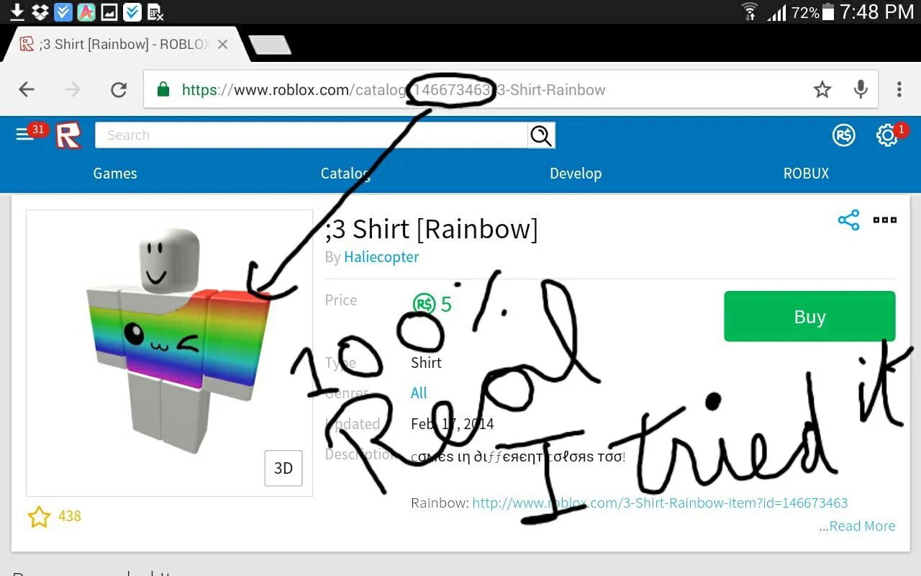Open a new browser tab
The height and width of the screenshot is (576, 921).
pos(270,45)
